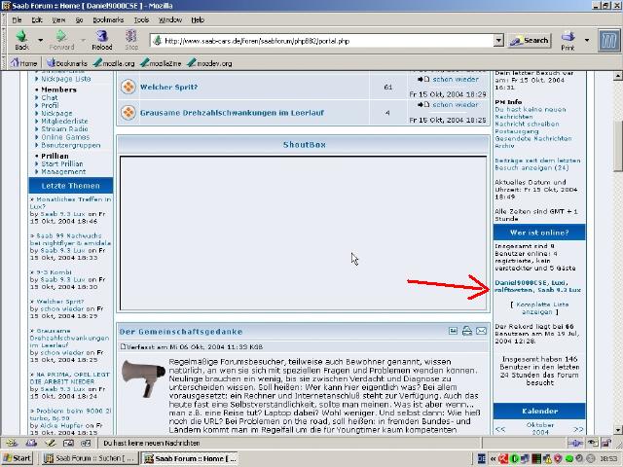Open the Online Games sidebar link
The height and width of the screenshot is (467, 623).
pyautogui.click(x=65, y=137)
